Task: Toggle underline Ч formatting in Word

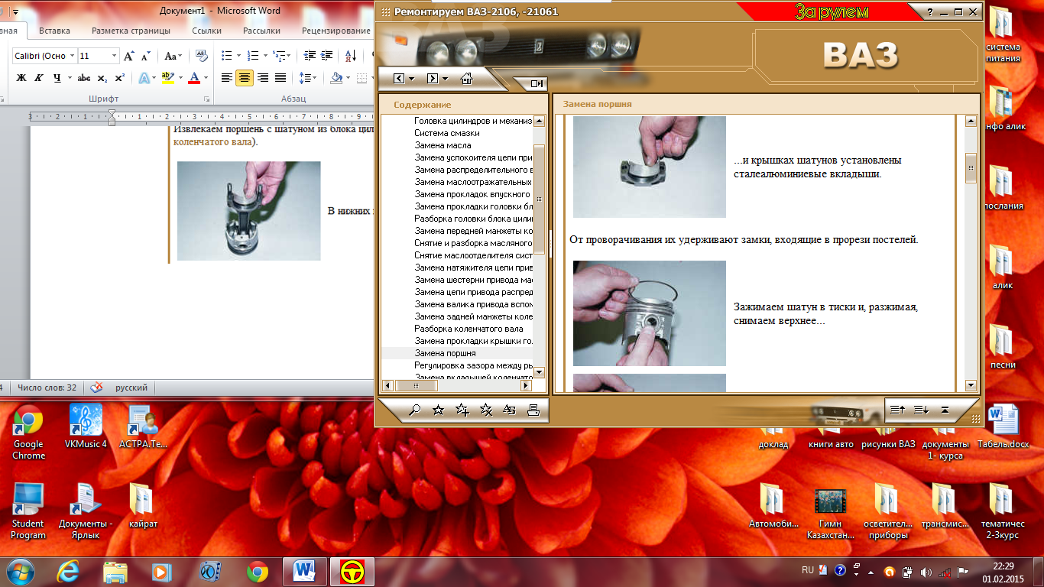Action: point(57,78)
